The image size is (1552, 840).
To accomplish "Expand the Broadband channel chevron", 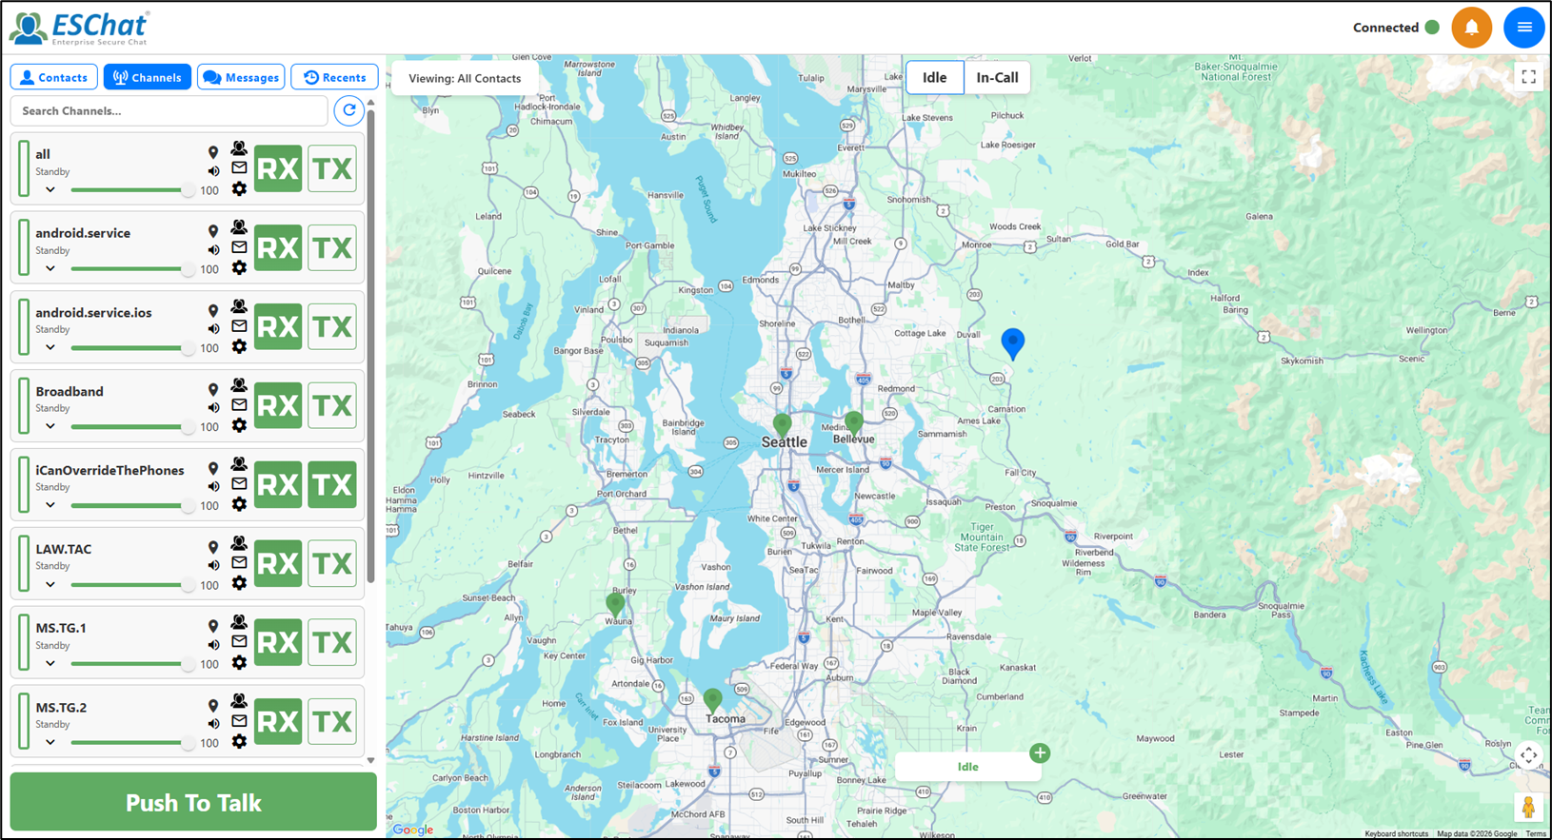I will click(50, 426).
